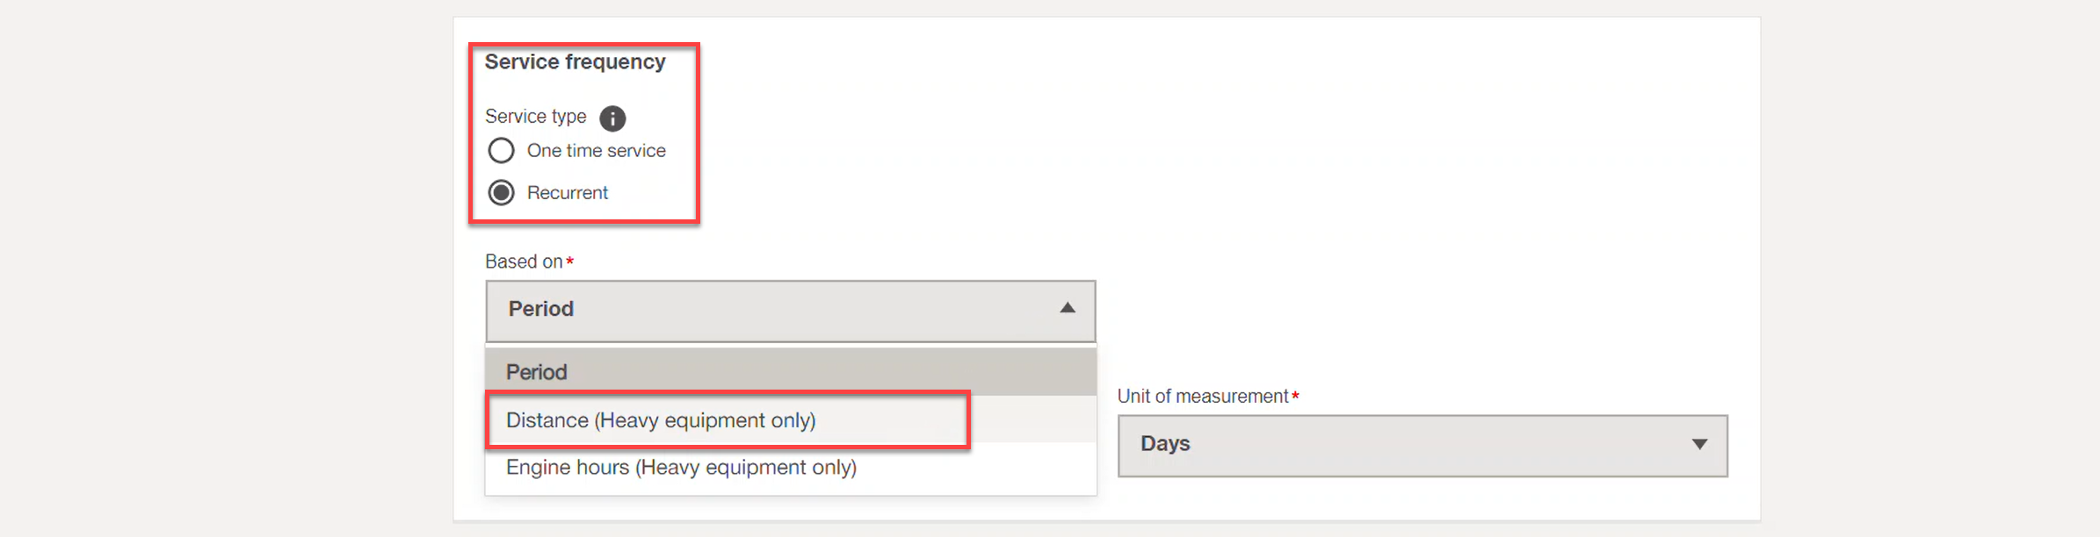
Task: Click the One time service label text
Action: coord(596,151)
